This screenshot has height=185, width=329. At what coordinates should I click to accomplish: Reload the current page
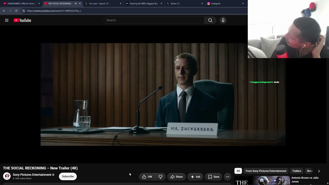(x=16, y=11)
